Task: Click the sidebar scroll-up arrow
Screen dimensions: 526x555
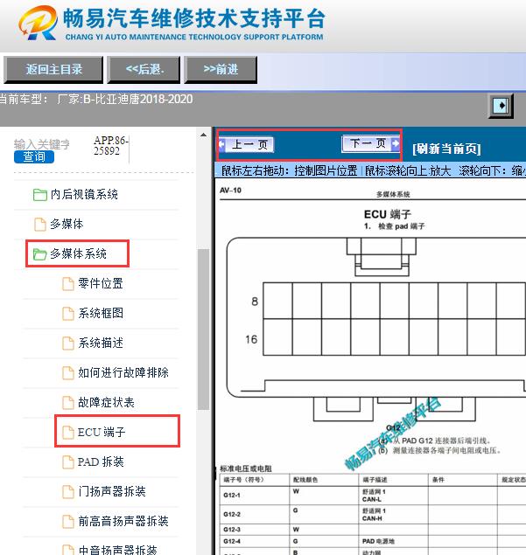Action: point(203,135)
